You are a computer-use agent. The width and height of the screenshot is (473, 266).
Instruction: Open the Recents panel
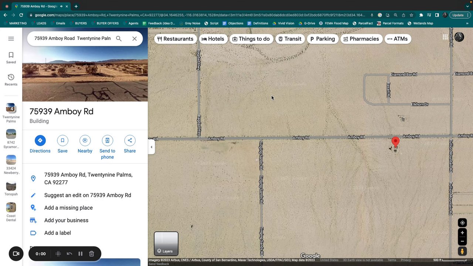(x=11, y=80)
